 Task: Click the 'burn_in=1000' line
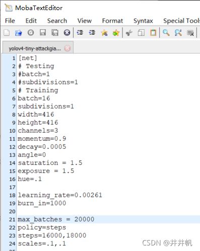42,203
